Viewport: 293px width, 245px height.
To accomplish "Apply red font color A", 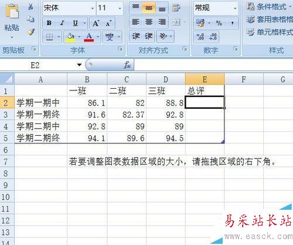I will (x=89, y=36).
